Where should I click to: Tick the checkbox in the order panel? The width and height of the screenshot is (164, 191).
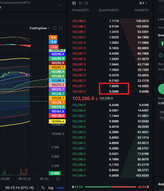pyautogui.click(x=160, y=78)
